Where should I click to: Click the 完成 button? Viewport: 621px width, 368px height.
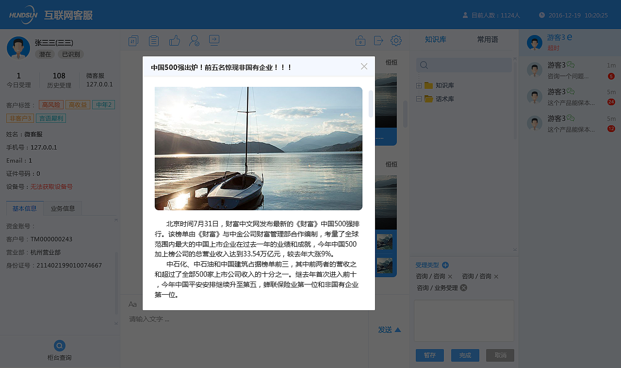(x=465, y=355)
